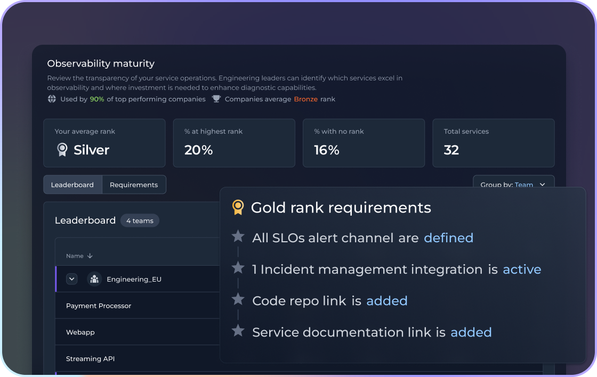Click the Engineering_EU team avatar icon
The image size is (597, 377).
(x=94, y=279)
